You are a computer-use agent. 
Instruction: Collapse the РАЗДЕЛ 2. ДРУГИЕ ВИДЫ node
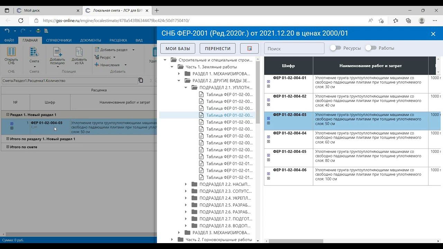pyautogui.click(x=179, y=81)
